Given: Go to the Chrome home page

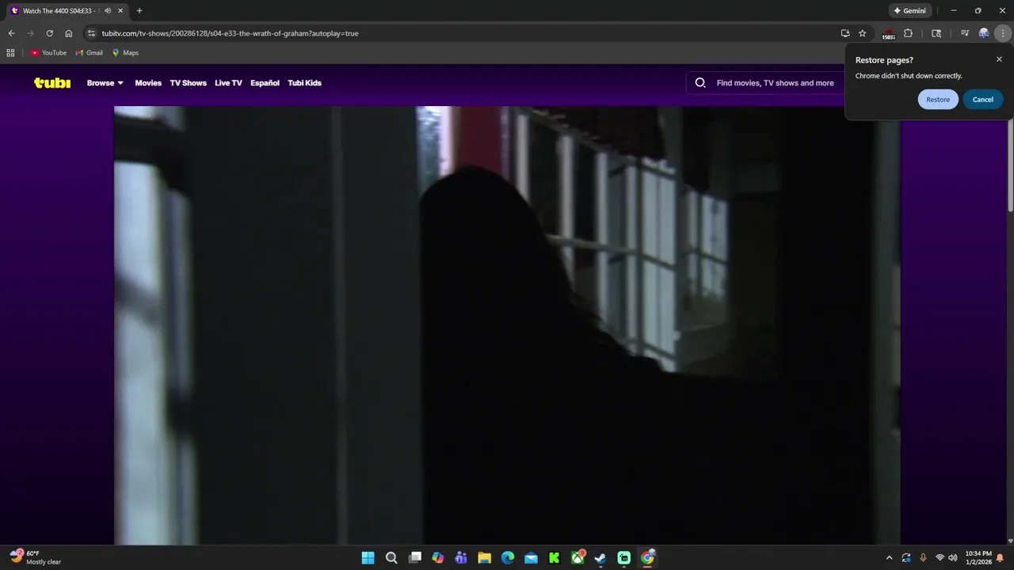Looking at the screenshot, I should coord(69,33).
